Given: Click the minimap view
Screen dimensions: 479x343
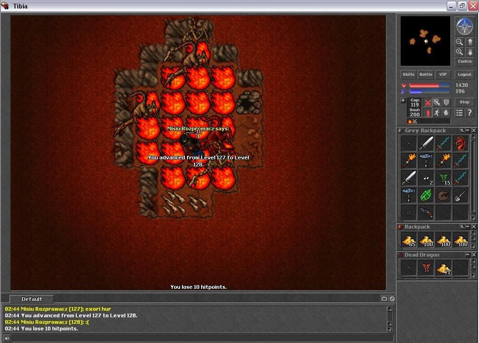Looking at the screenshot, I should (426, 41).
